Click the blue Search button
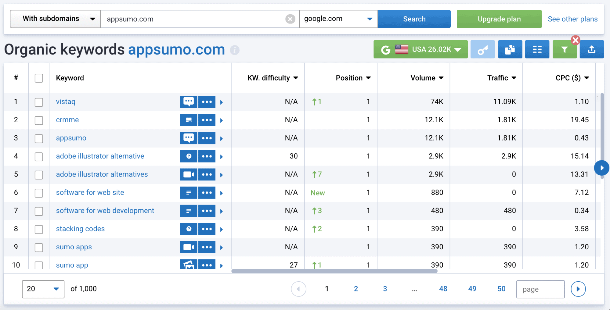 pos(414,19)
